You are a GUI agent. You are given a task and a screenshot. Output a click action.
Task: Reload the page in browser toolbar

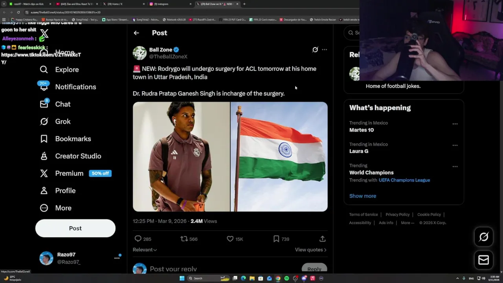coord(18,12)
